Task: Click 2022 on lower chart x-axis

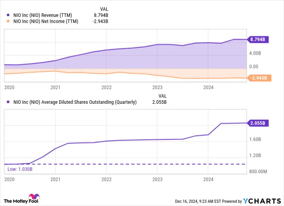Action: point(106,179)
